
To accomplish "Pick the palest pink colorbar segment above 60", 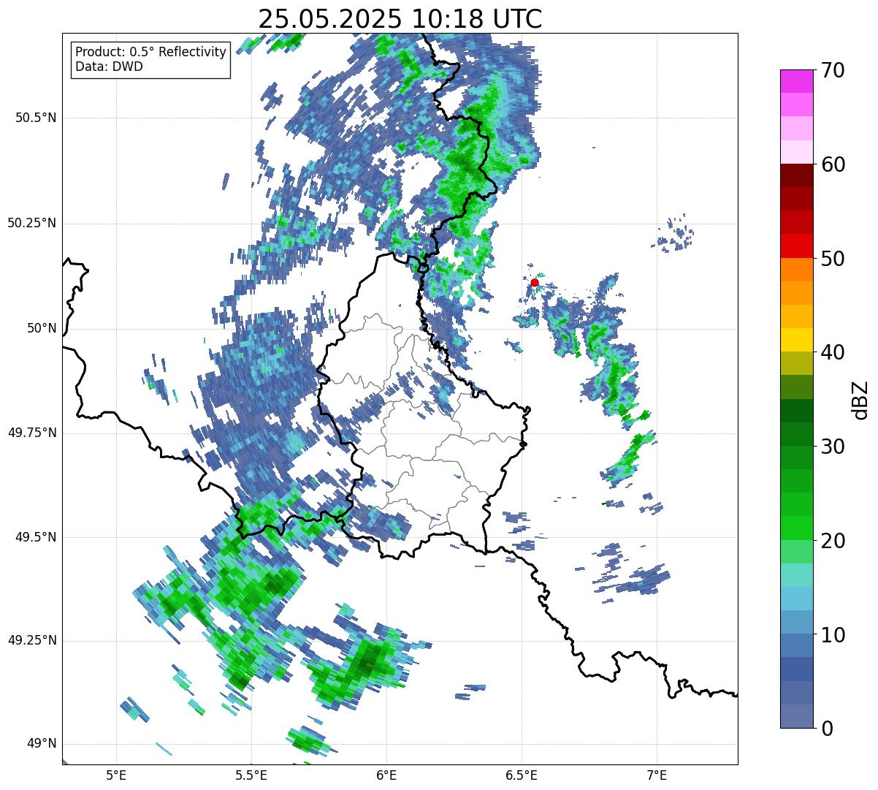I will [x=796, y=152].
